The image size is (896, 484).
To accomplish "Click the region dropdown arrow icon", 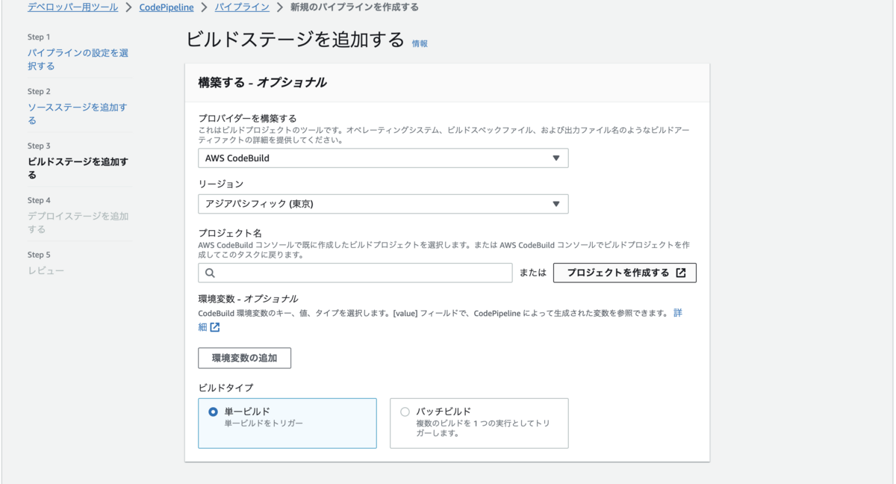I will 556,204.
